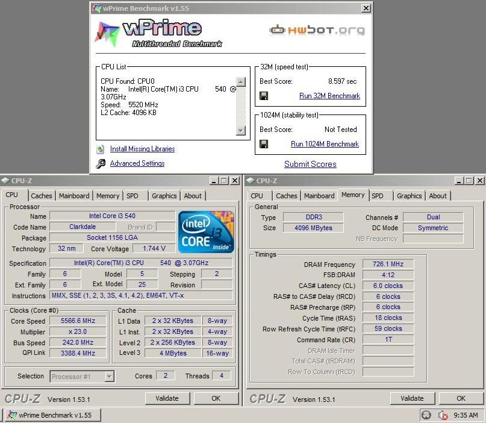
Task: Open Install Missing Libraries link
Action: tap(142, 149)
